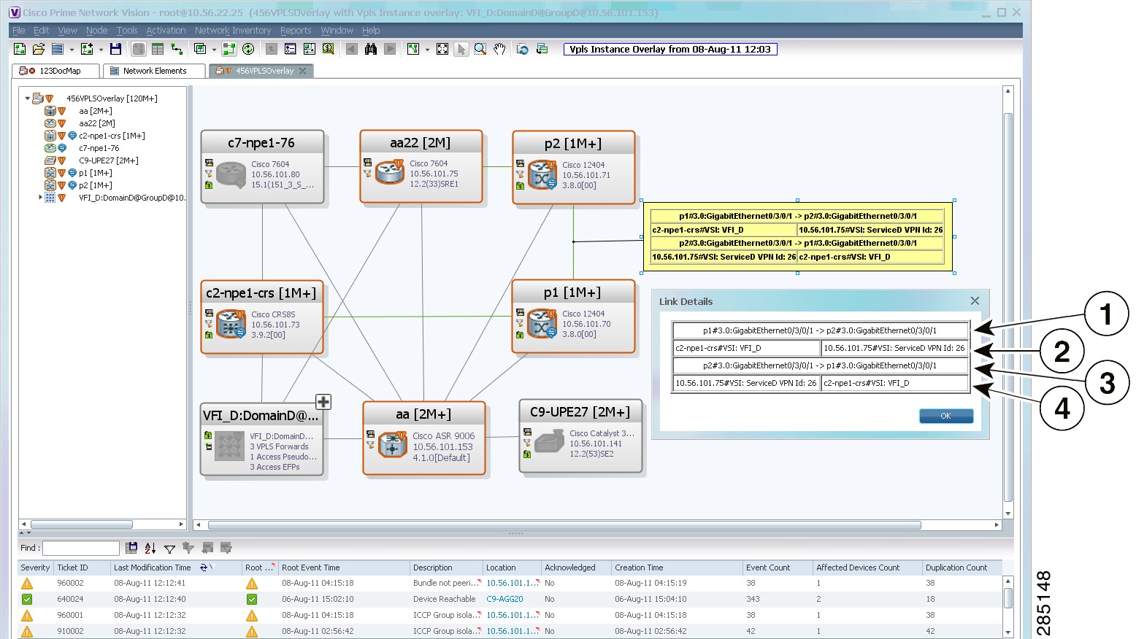This screenshot has height=639, width=1136.
Task: Click the dollar magnifier toolbar icon
Action: click(x=329, y=49)
